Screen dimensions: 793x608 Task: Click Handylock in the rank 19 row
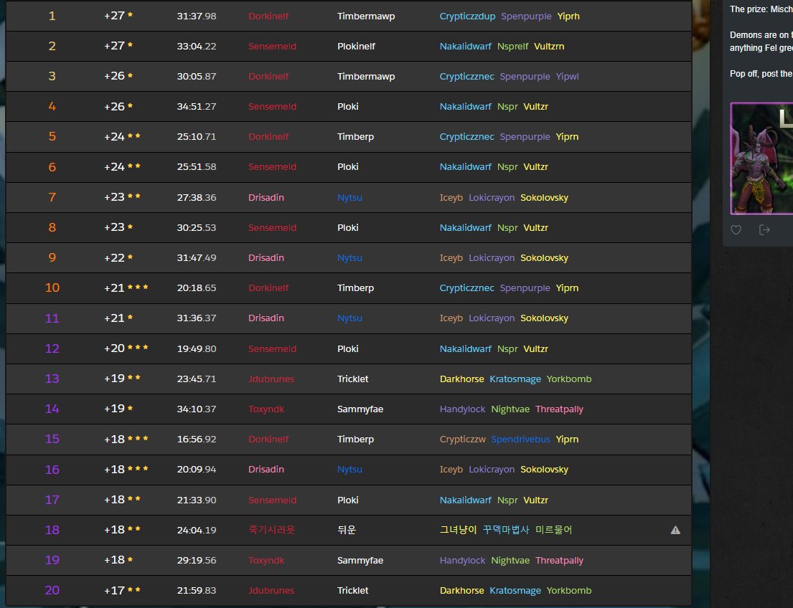(462, 560)
